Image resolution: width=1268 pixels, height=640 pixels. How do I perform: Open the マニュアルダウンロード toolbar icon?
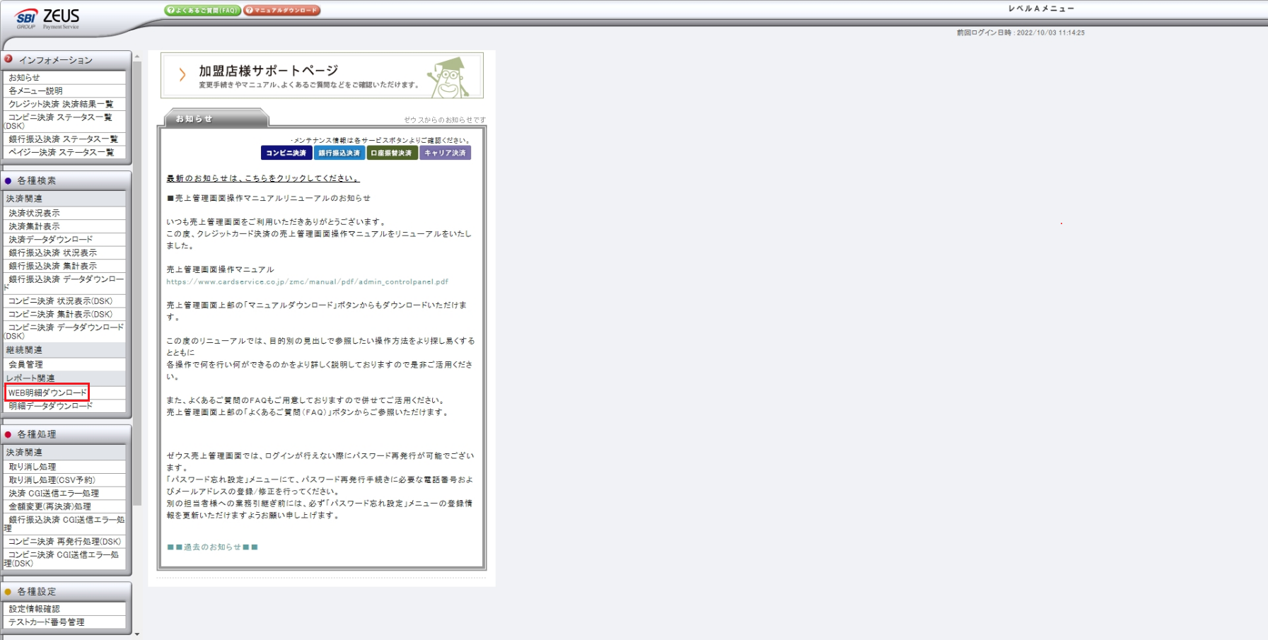[282, 11]
